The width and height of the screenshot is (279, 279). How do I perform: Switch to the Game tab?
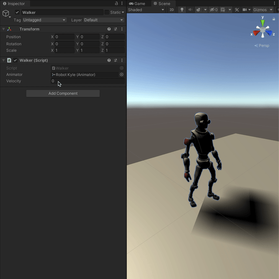[x=137, y=3]
